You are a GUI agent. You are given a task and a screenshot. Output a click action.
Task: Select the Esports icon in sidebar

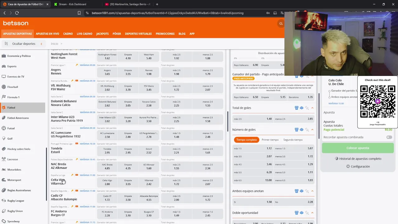click(x=4, y=66)
